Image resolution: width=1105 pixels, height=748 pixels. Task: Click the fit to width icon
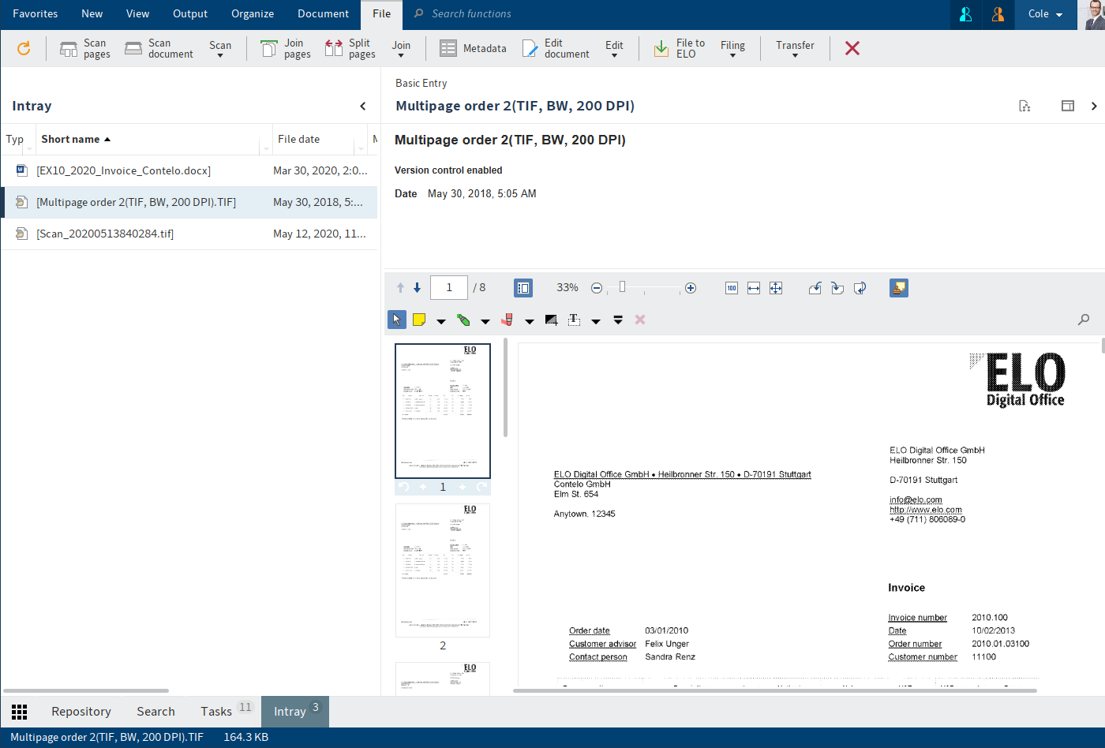click(x=754, y=288)
